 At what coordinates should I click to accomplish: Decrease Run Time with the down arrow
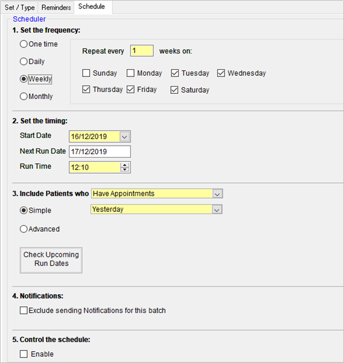(x=125, y=170)
